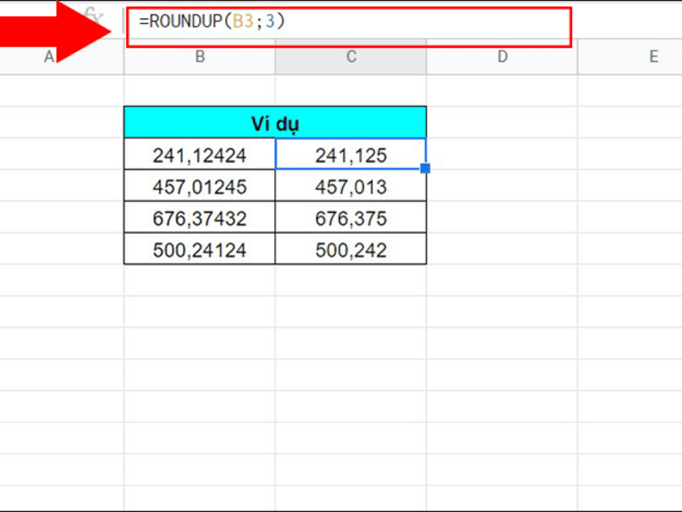Viewport: 682px width, 512px height.
Task: Select the cell containing 676,37432
Action: pyautogui.click(x=199, y=217)
